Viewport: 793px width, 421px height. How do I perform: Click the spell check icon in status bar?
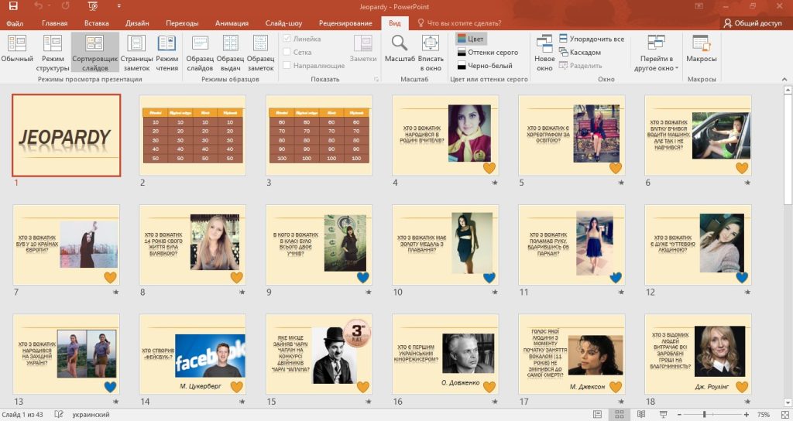click(x=59, y=415)
